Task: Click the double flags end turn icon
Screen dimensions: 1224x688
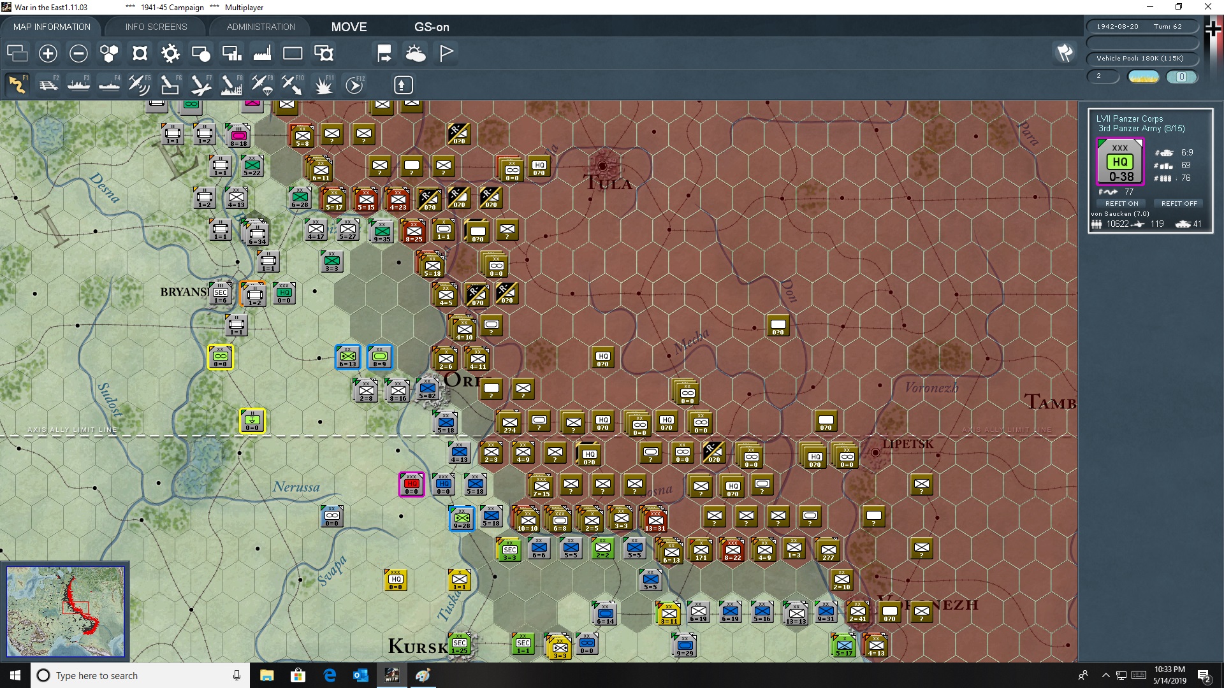Action: [x=1065, y=53]
